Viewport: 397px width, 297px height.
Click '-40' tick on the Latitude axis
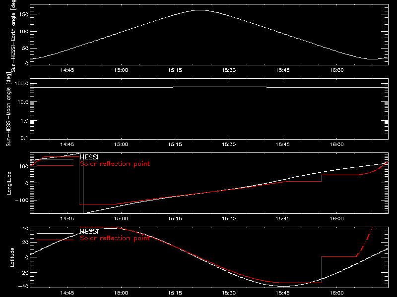23,287
